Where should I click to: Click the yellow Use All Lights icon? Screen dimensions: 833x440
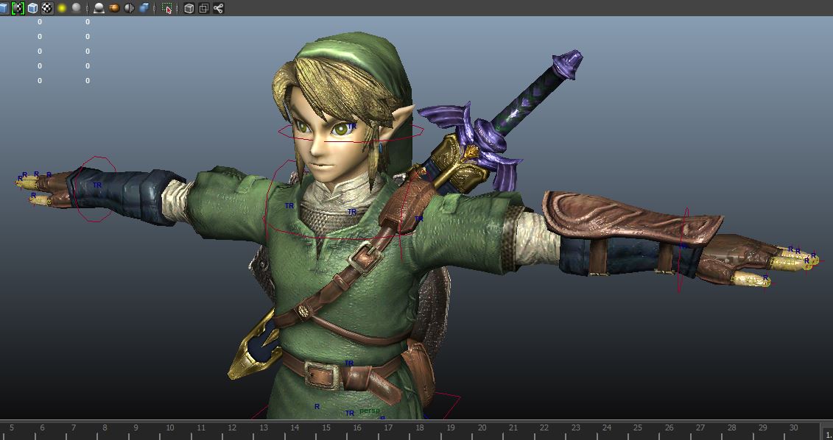click(62, 8)
